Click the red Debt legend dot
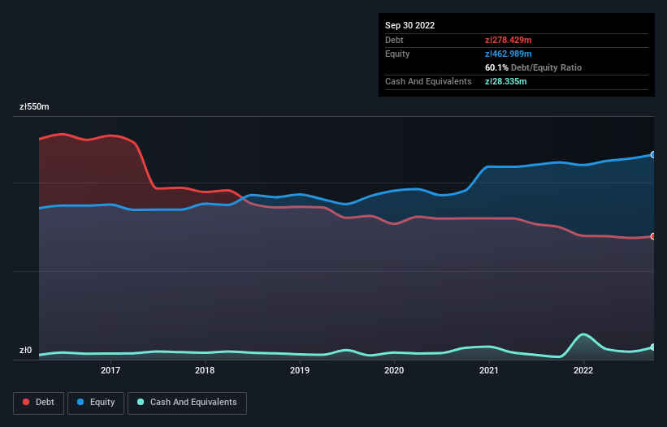The width and height of the screenshot is (667, 427). point(26,402)
